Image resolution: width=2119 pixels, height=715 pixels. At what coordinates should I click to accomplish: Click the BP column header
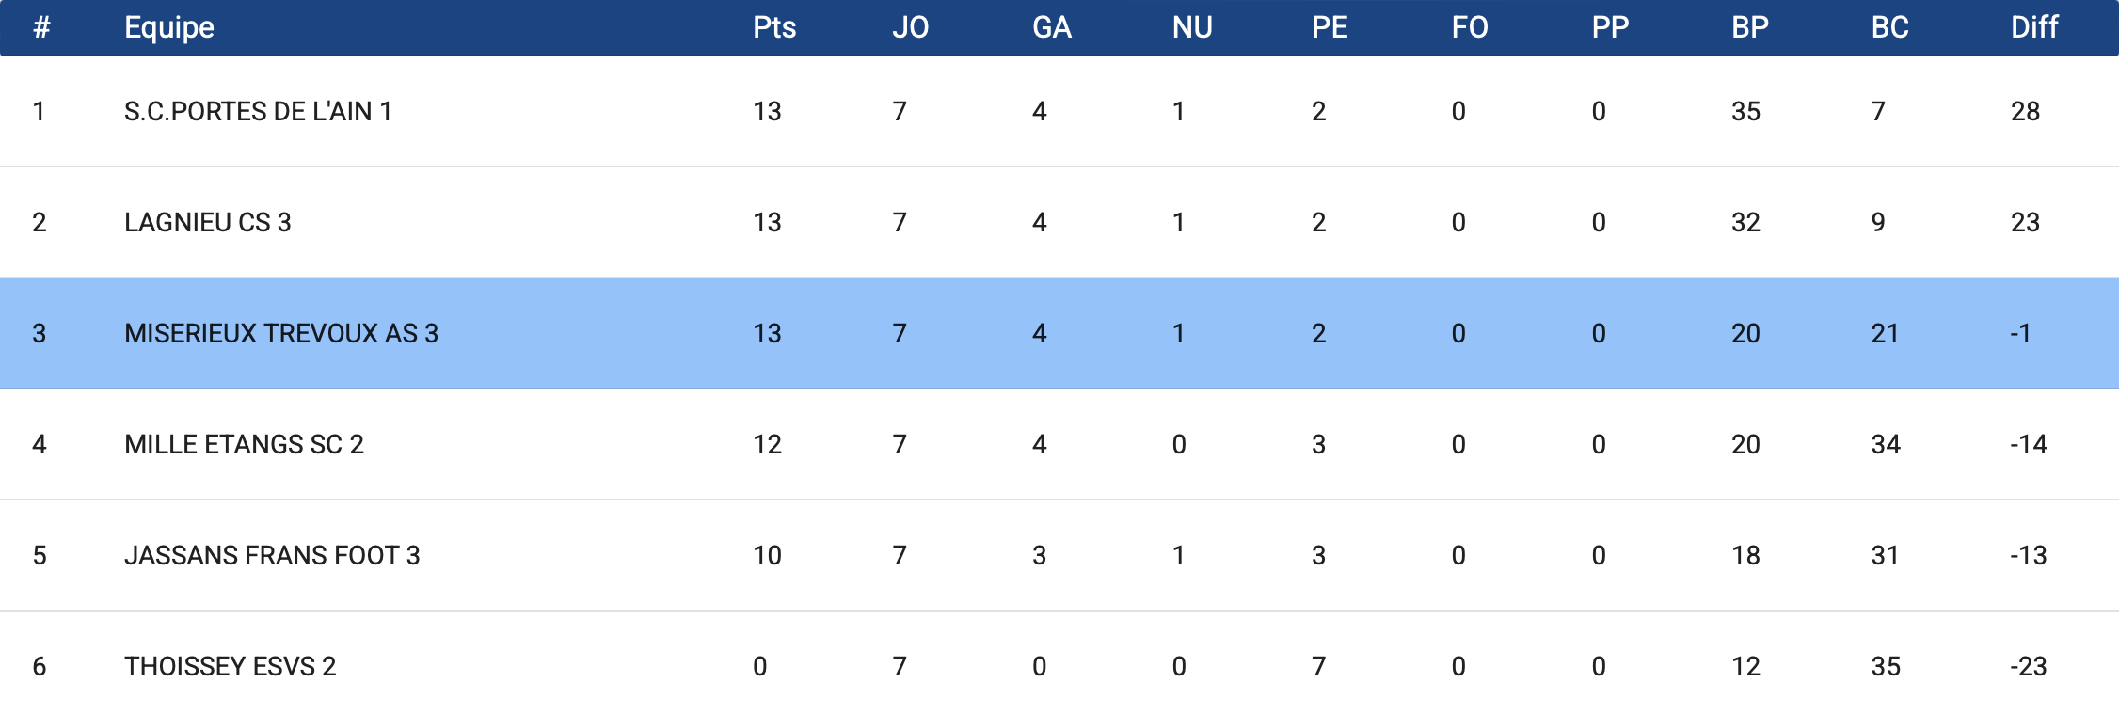pos(1749,27)
